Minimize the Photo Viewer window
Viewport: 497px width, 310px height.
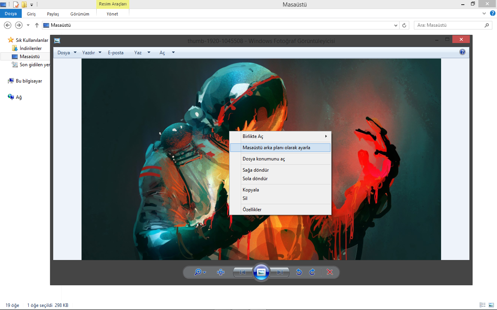coord(438,39)
